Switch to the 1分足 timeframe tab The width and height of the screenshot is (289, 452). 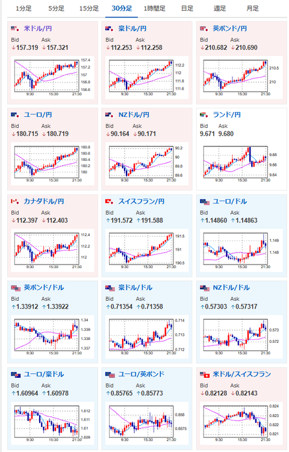23,8
